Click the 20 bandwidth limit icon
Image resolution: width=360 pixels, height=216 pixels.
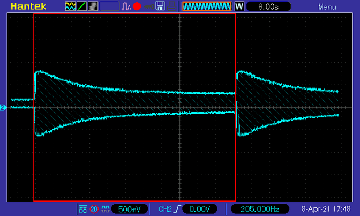click(x=94, y=210)
